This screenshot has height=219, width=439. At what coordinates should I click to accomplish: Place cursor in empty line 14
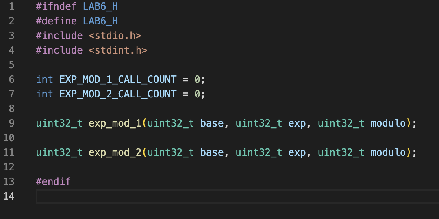237,196
